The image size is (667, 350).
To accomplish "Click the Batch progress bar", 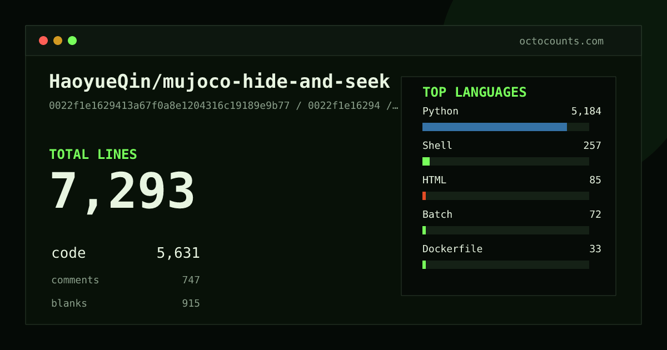I will (x=424, y=230).
